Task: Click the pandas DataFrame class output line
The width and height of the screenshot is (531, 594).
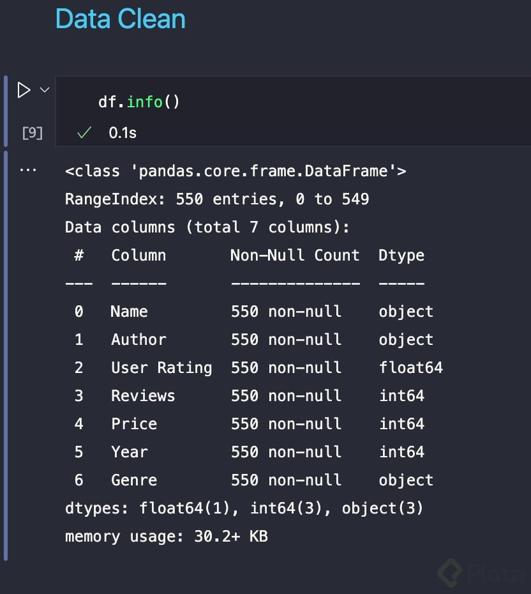Action: pos(236,171)
